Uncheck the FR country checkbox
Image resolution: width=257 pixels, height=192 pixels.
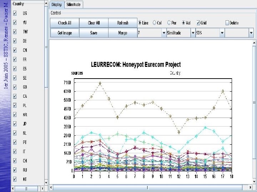[x=15, y=59]
